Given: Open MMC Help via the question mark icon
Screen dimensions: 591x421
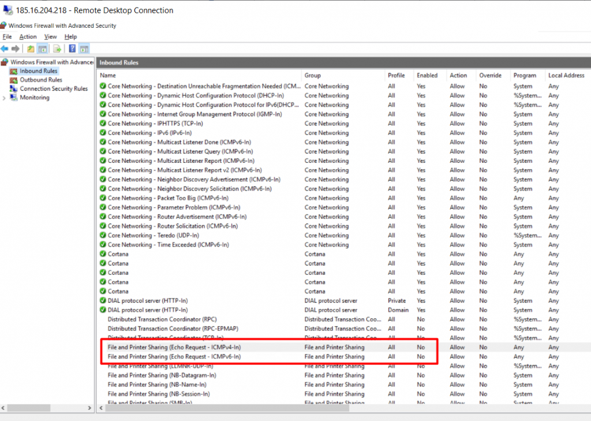Looking at the screenshot, I should [72, 49].
